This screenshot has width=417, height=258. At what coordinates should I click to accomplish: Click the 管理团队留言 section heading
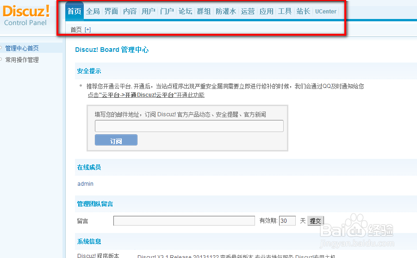coord(95,204)
